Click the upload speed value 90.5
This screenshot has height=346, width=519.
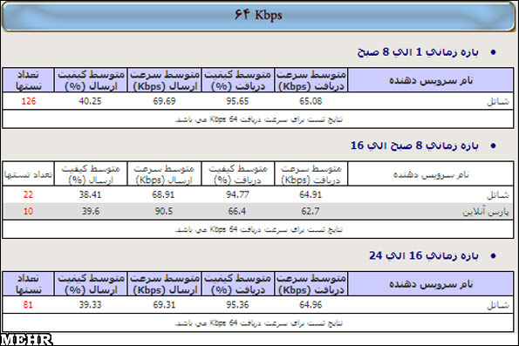click(x=163, y=211)
